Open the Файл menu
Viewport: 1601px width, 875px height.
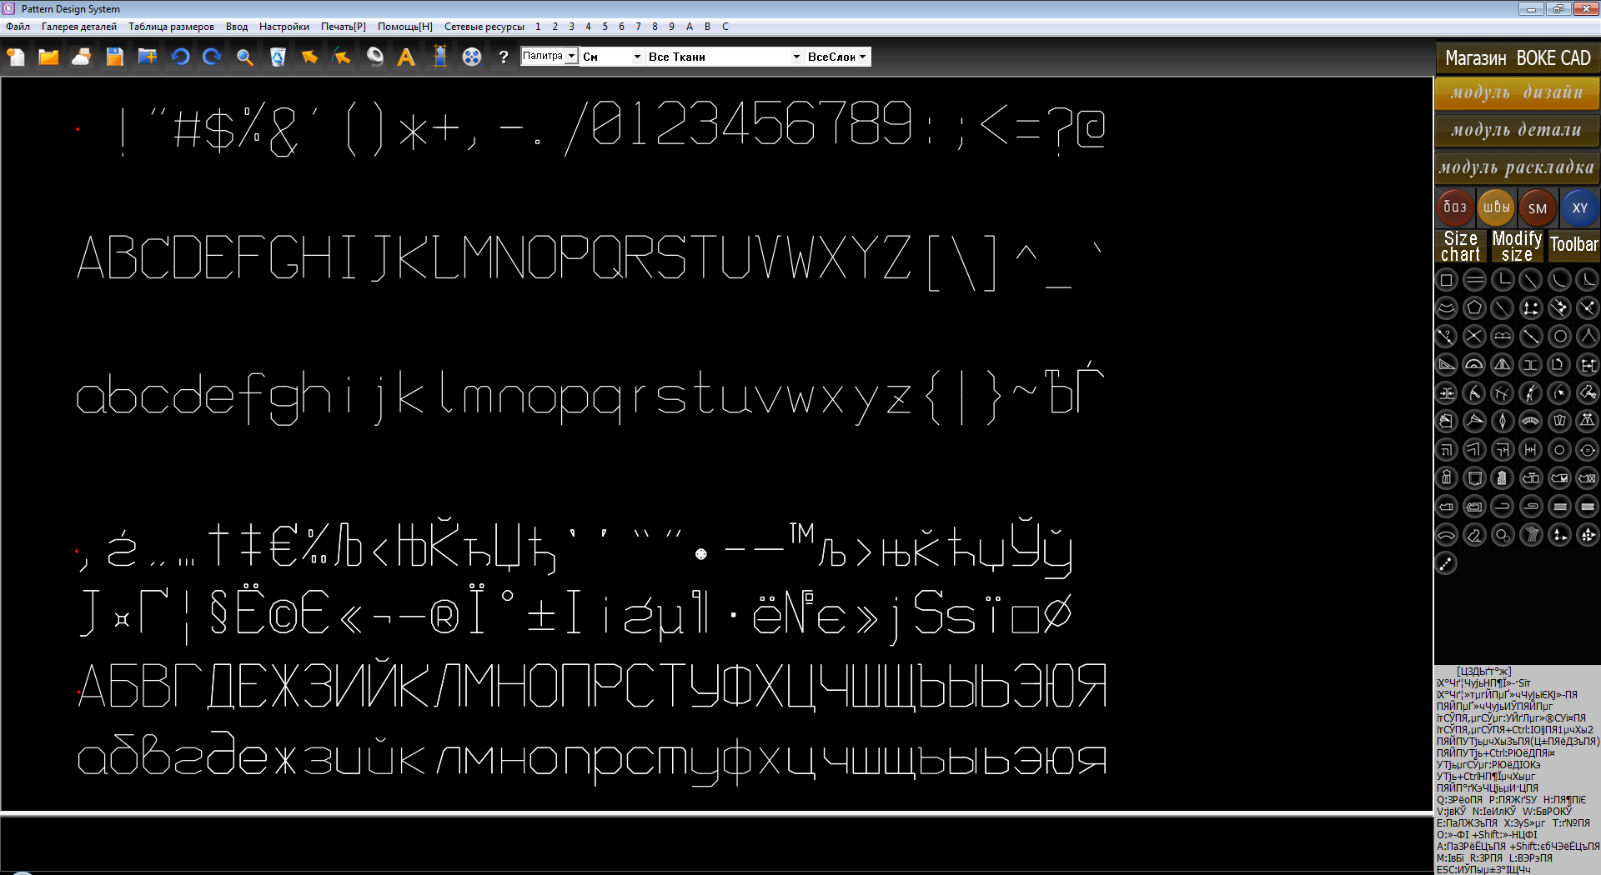click(18, 27)
